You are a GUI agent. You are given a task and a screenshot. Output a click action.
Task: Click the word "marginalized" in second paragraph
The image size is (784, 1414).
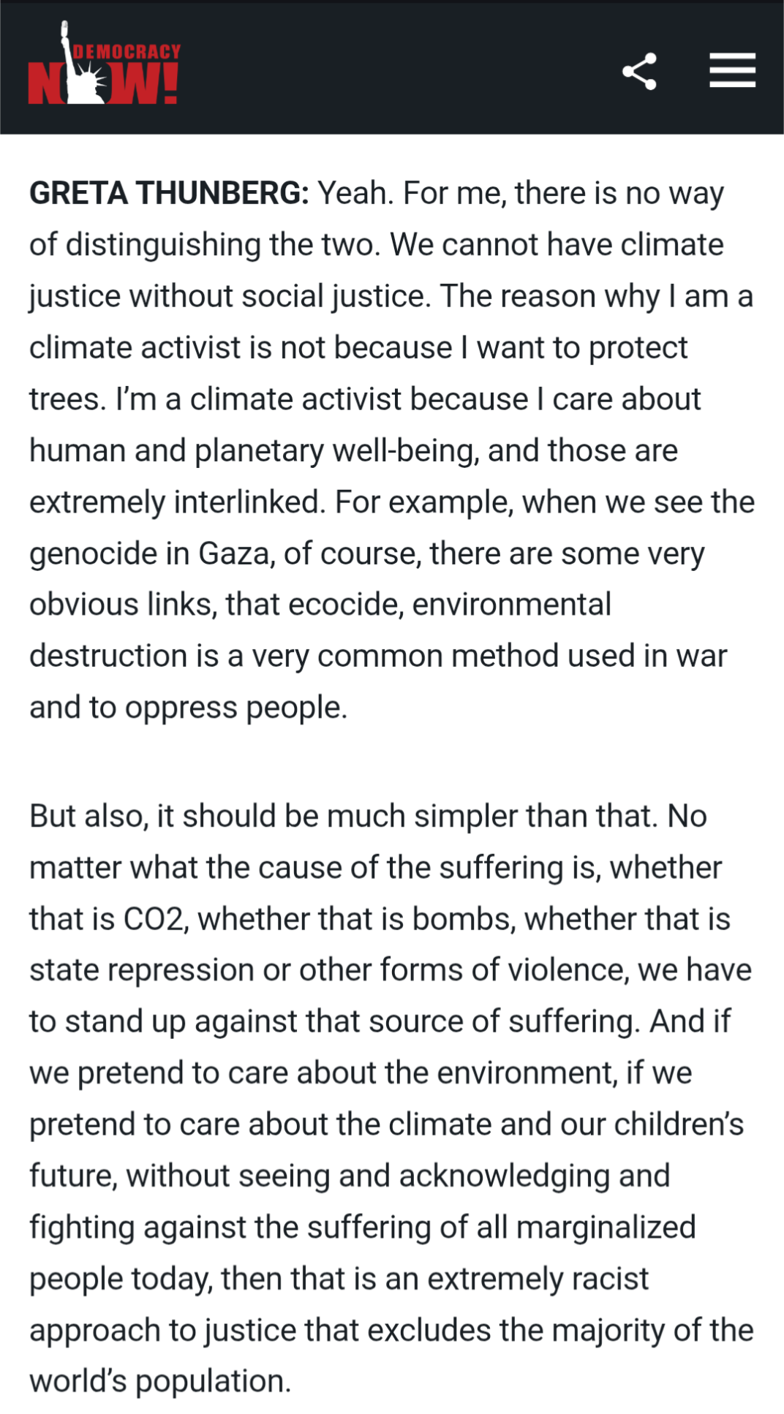click(606, 1227)
